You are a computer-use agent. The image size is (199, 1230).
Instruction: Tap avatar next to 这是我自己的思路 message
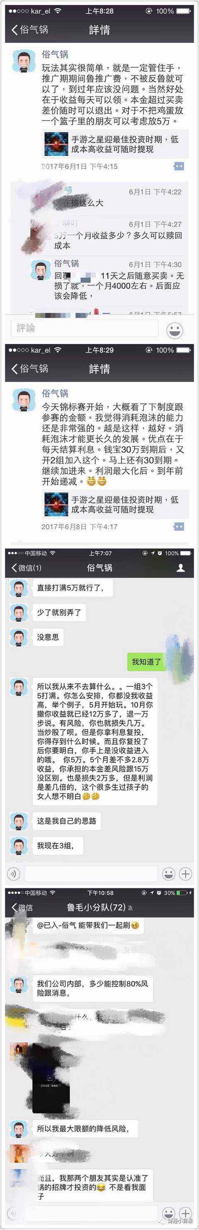[x=19, y=821]
